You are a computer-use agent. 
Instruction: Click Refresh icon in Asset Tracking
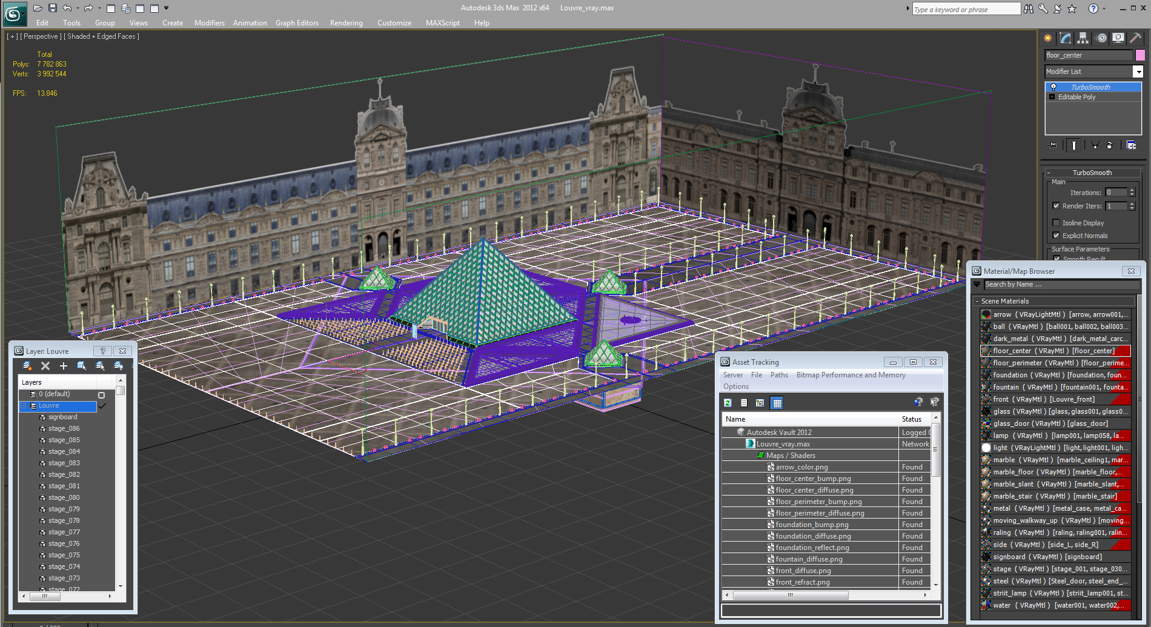pos(728,403)
